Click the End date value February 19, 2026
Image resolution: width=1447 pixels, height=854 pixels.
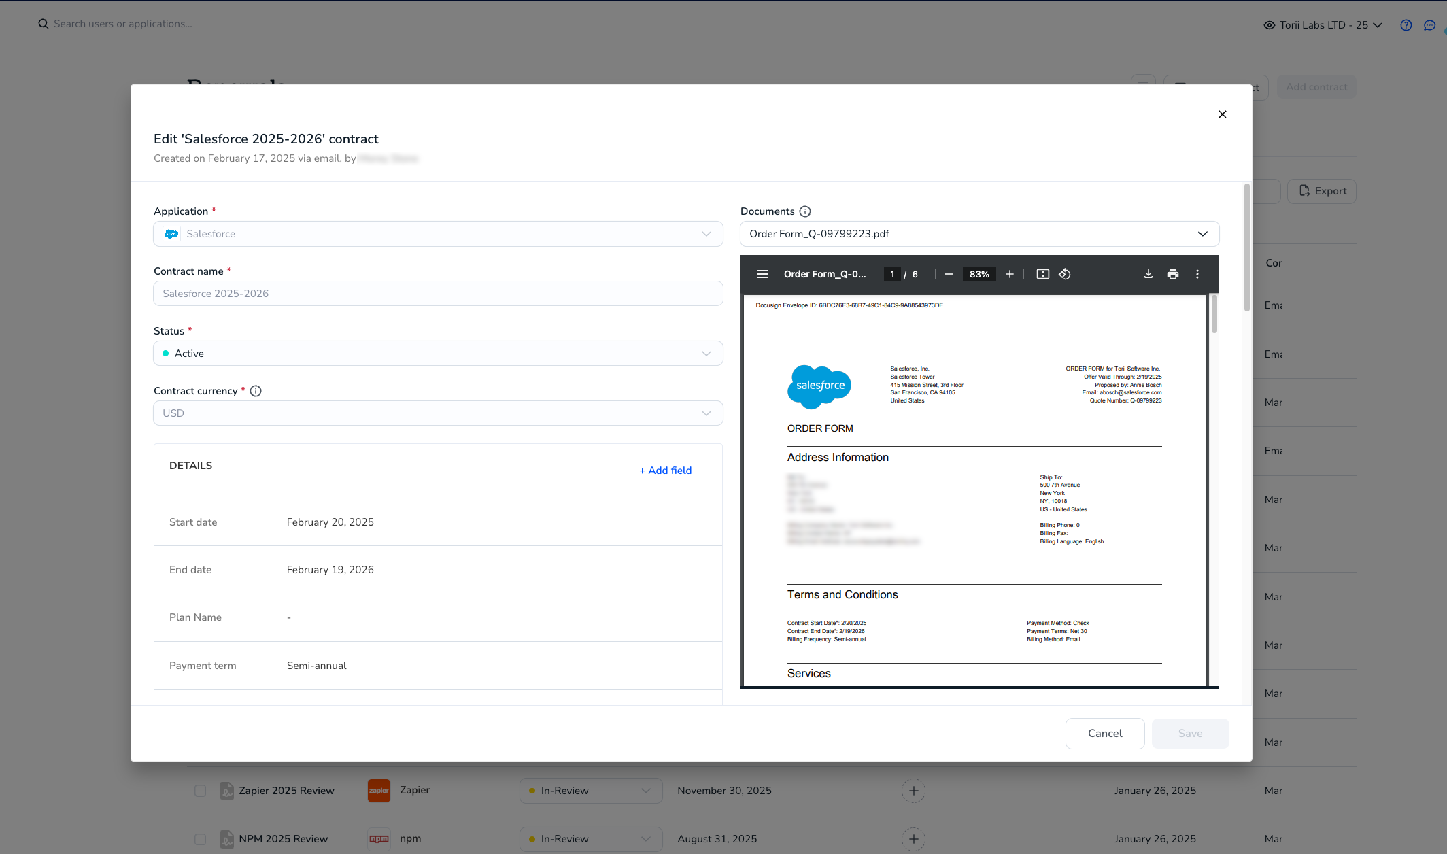click(330, 570)
